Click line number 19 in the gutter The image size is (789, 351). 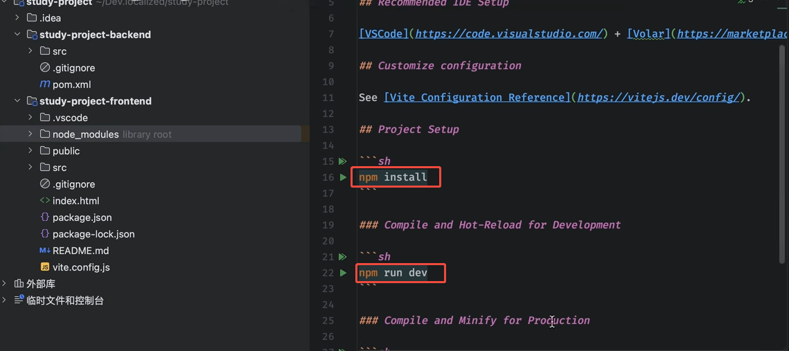(328, 225)
